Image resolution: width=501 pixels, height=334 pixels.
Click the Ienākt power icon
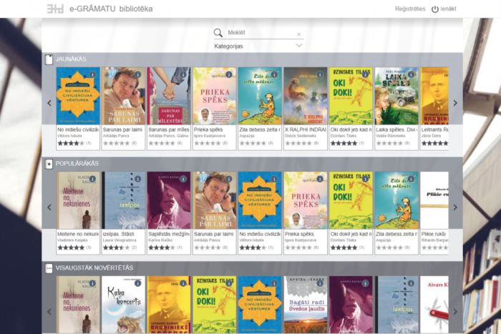click(x=435, y=9)
